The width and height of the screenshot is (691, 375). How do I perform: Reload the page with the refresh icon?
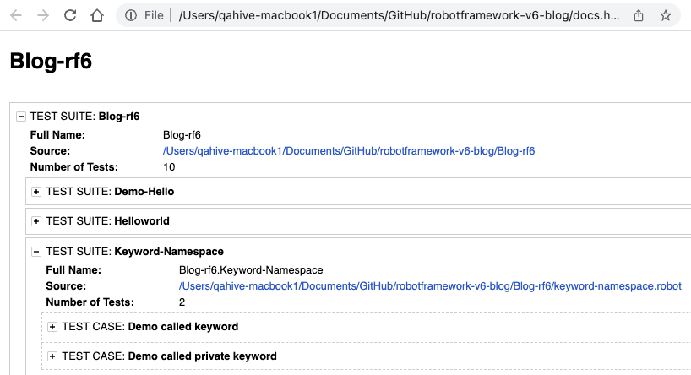[70, 15]
